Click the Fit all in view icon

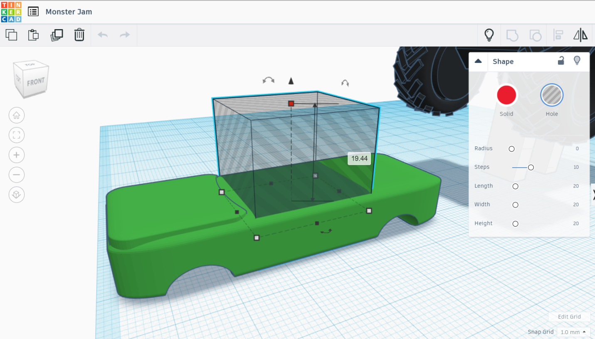pyautogui.click(x=17, y=135)
